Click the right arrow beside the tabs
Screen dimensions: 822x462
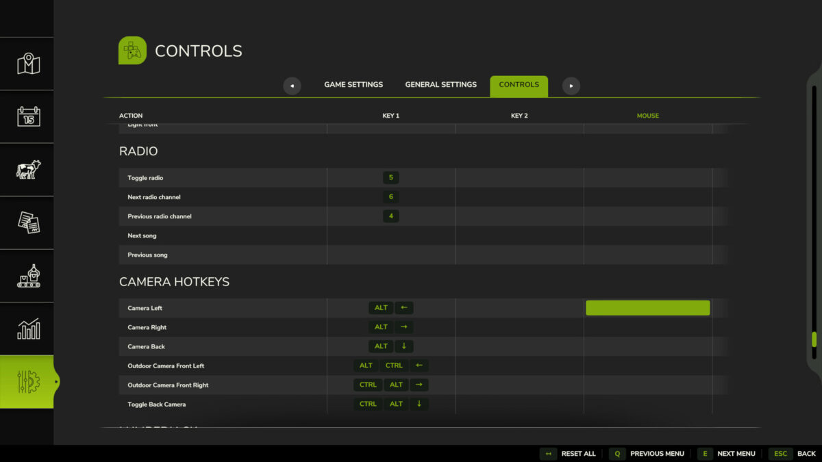click(571, 85)
